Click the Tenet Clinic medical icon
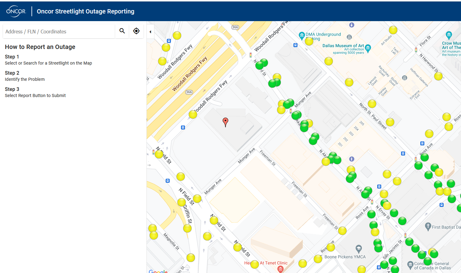The width and height of the screenshot is (461, 273). tap(280, 269)
